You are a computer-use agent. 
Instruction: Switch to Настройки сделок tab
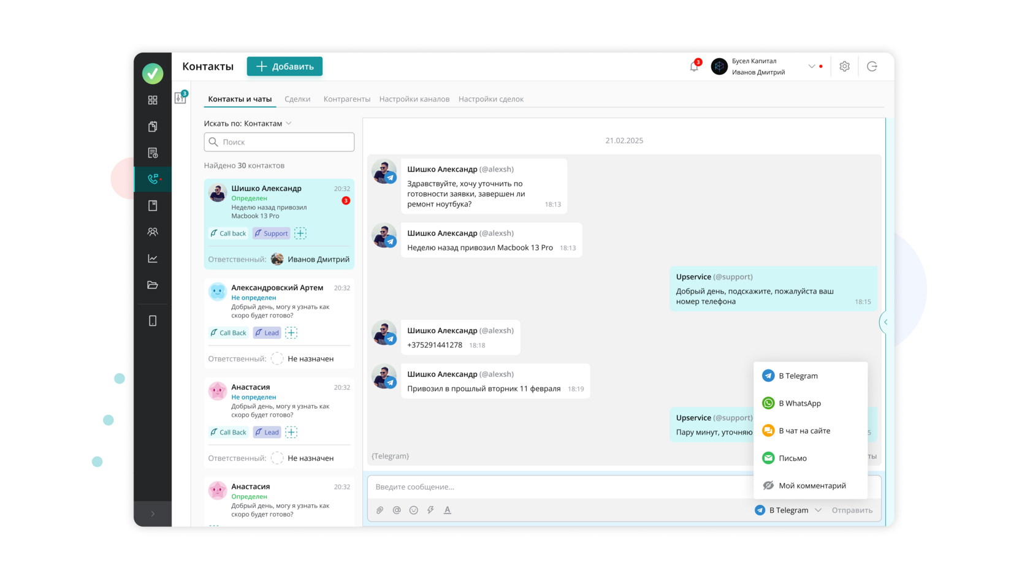tap(491, 99)
